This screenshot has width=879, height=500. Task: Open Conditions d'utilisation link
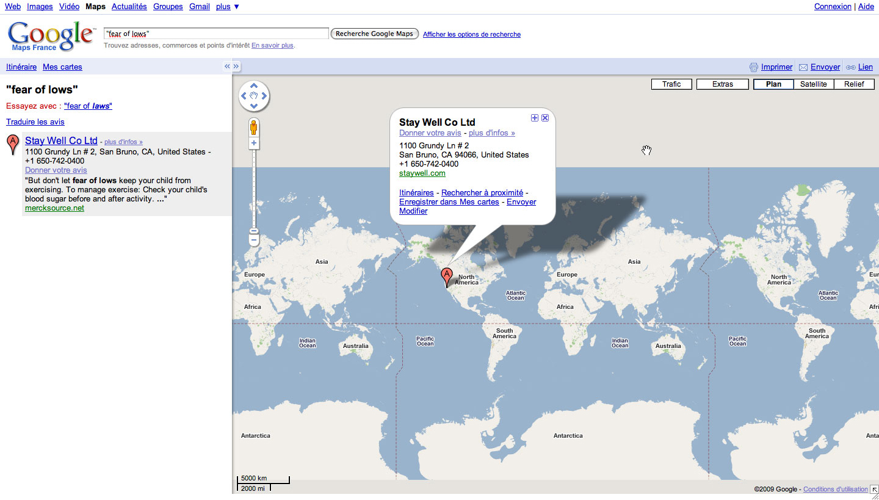(836, 489)
